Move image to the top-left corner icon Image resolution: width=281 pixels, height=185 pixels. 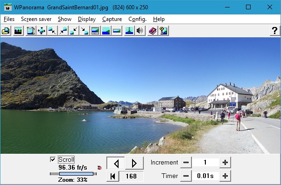pyautogui.click(x=52, y=31)
